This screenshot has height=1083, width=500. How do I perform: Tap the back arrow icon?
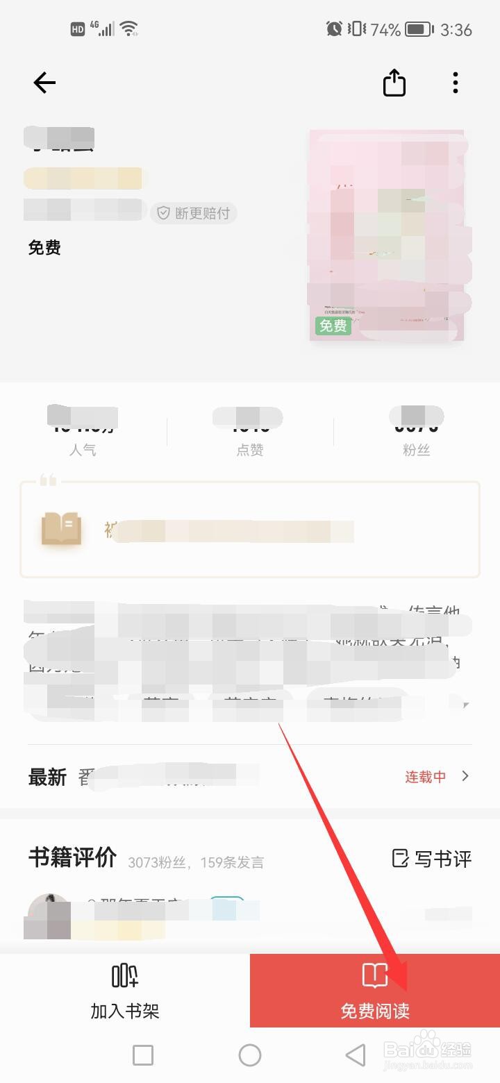44,83
